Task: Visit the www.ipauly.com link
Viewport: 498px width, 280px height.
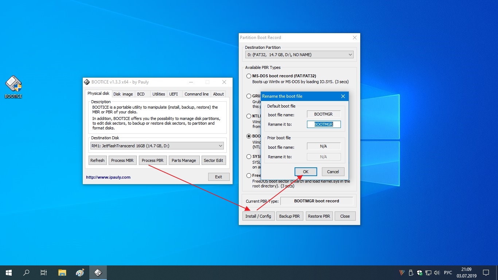Action: [x=108, y=177]
